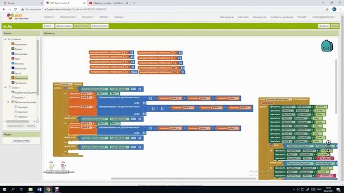Open the View Trash link
The image size is (344, 193).
(x=243, y=17)
